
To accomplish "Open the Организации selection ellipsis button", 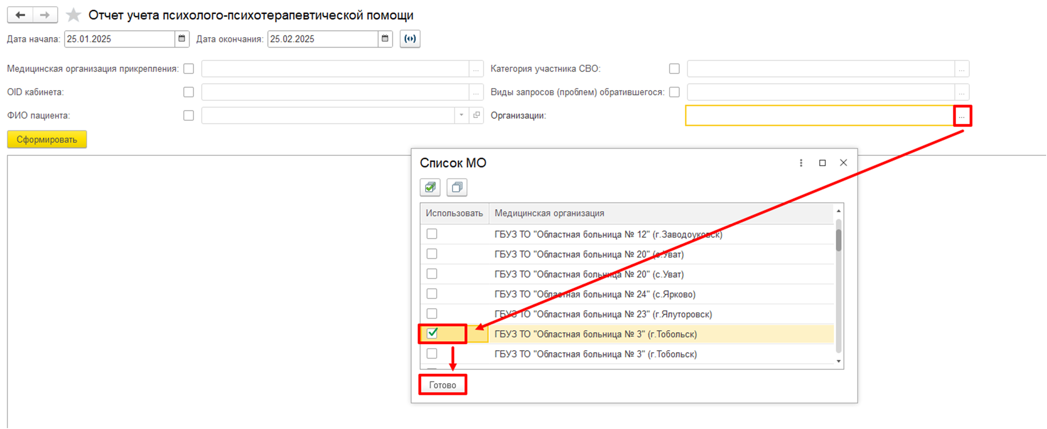I will (962, 116).
